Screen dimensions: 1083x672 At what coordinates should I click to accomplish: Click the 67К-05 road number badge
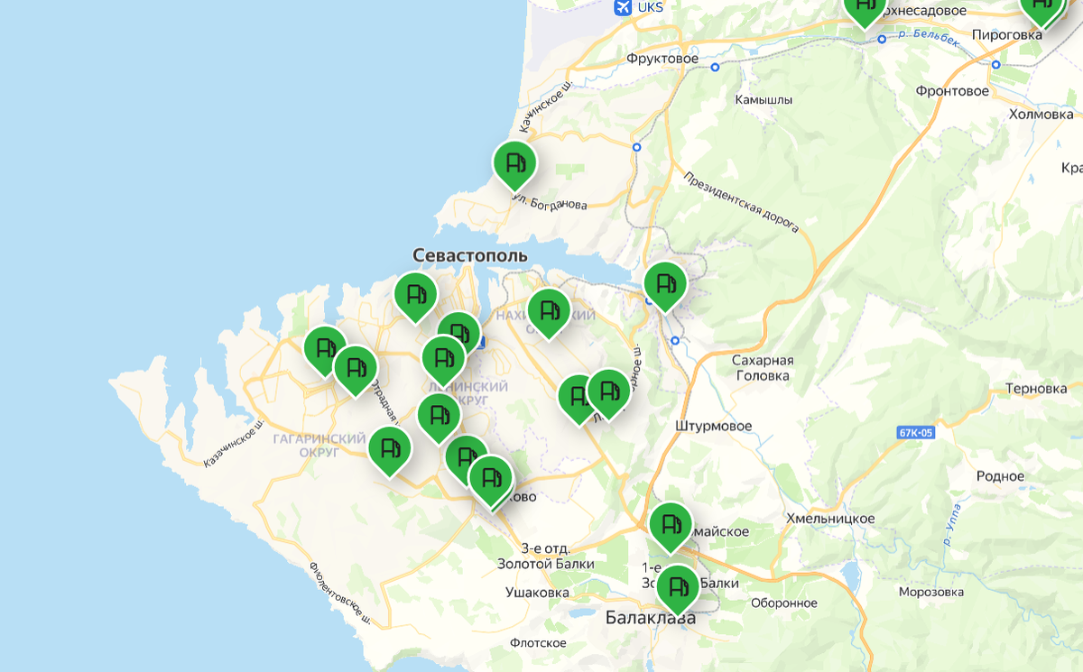[x=916, y=433]
